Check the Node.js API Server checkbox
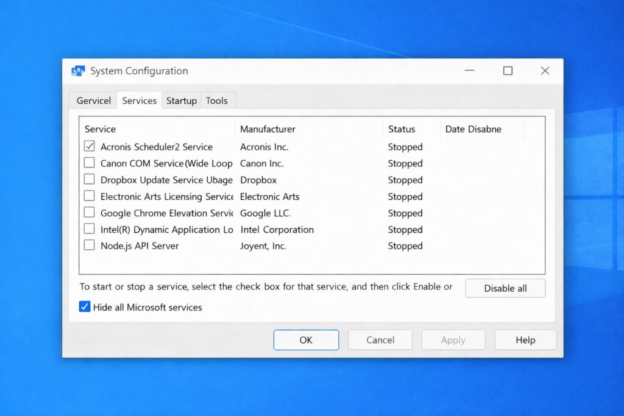Image resolution: width=624 pixels, height=416 pixels. pos(90,245)
